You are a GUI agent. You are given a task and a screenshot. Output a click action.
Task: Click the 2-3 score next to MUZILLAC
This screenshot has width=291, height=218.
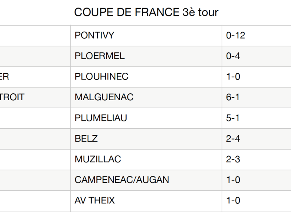[x=233, y=160]
